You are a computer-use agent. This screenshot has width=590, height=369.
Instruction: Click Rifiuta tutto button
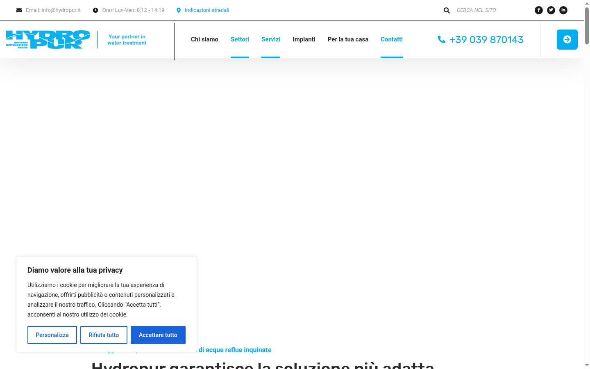click(104, 335)
